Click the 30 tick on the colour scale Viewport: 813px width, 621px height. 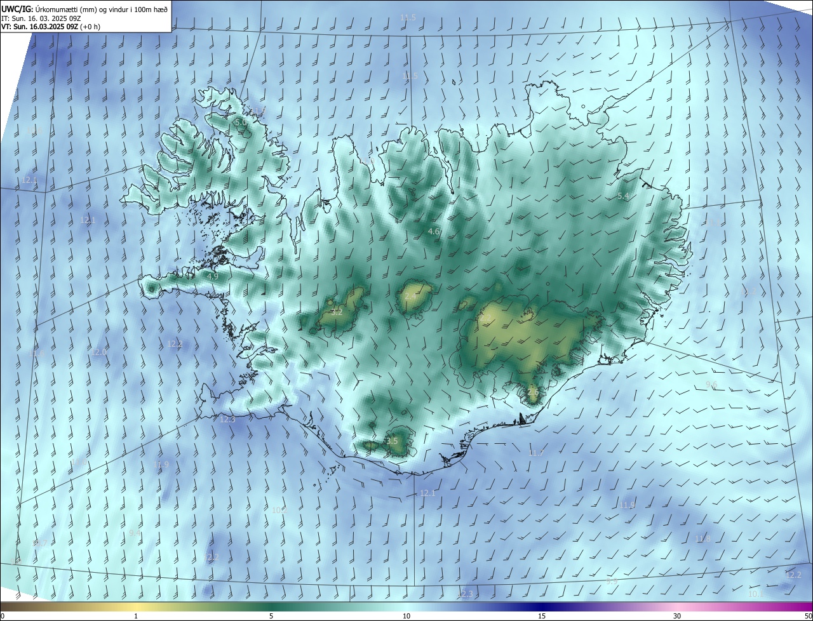[677, 616]
